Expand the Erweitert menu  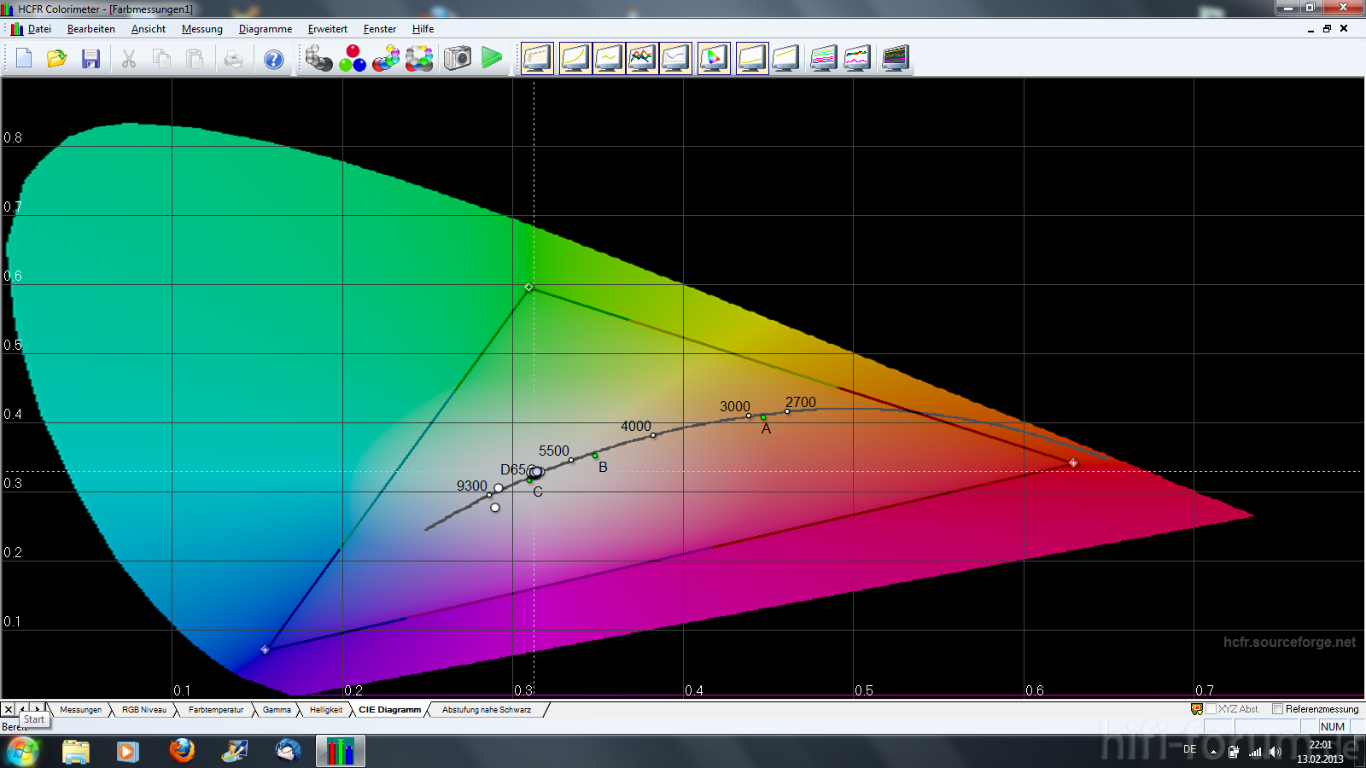point(327,29)
